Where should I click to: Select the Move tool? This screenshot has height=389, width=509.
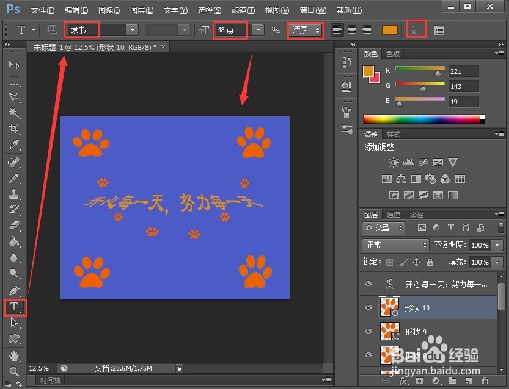[x=13, y=65]
